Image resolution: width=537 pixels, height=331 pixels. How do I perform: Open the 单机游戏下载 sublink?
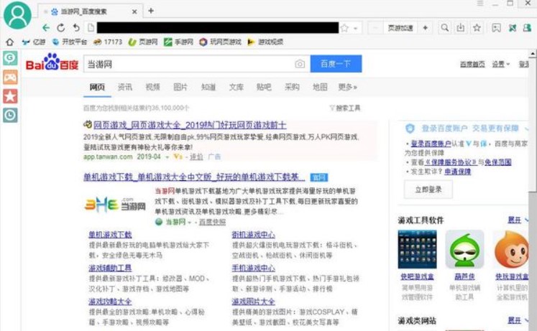[x=110, y=235]
